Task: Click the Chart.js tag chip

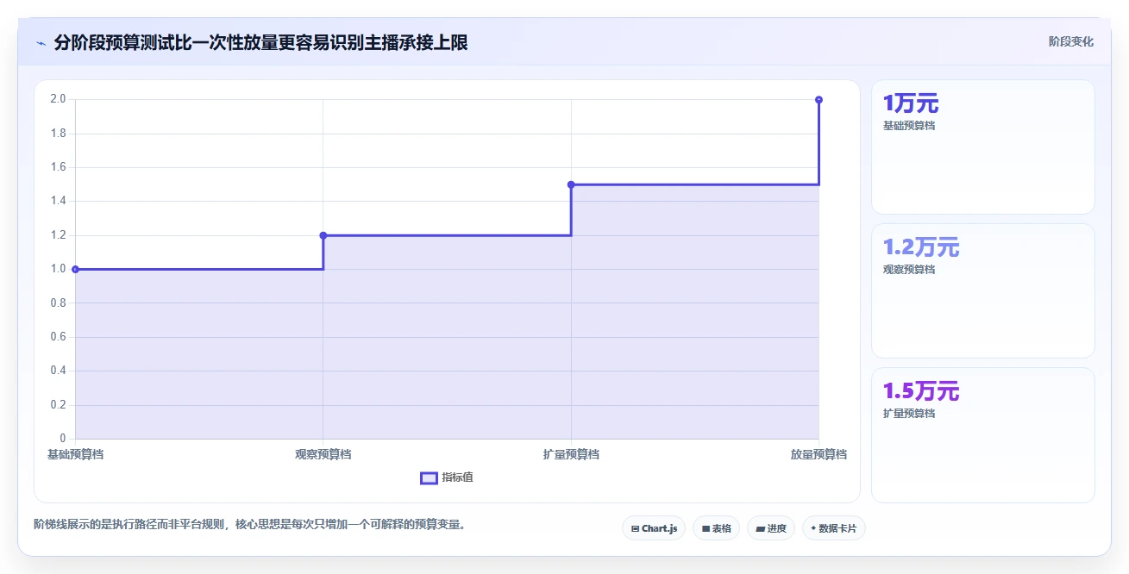Action: (654, 528)
